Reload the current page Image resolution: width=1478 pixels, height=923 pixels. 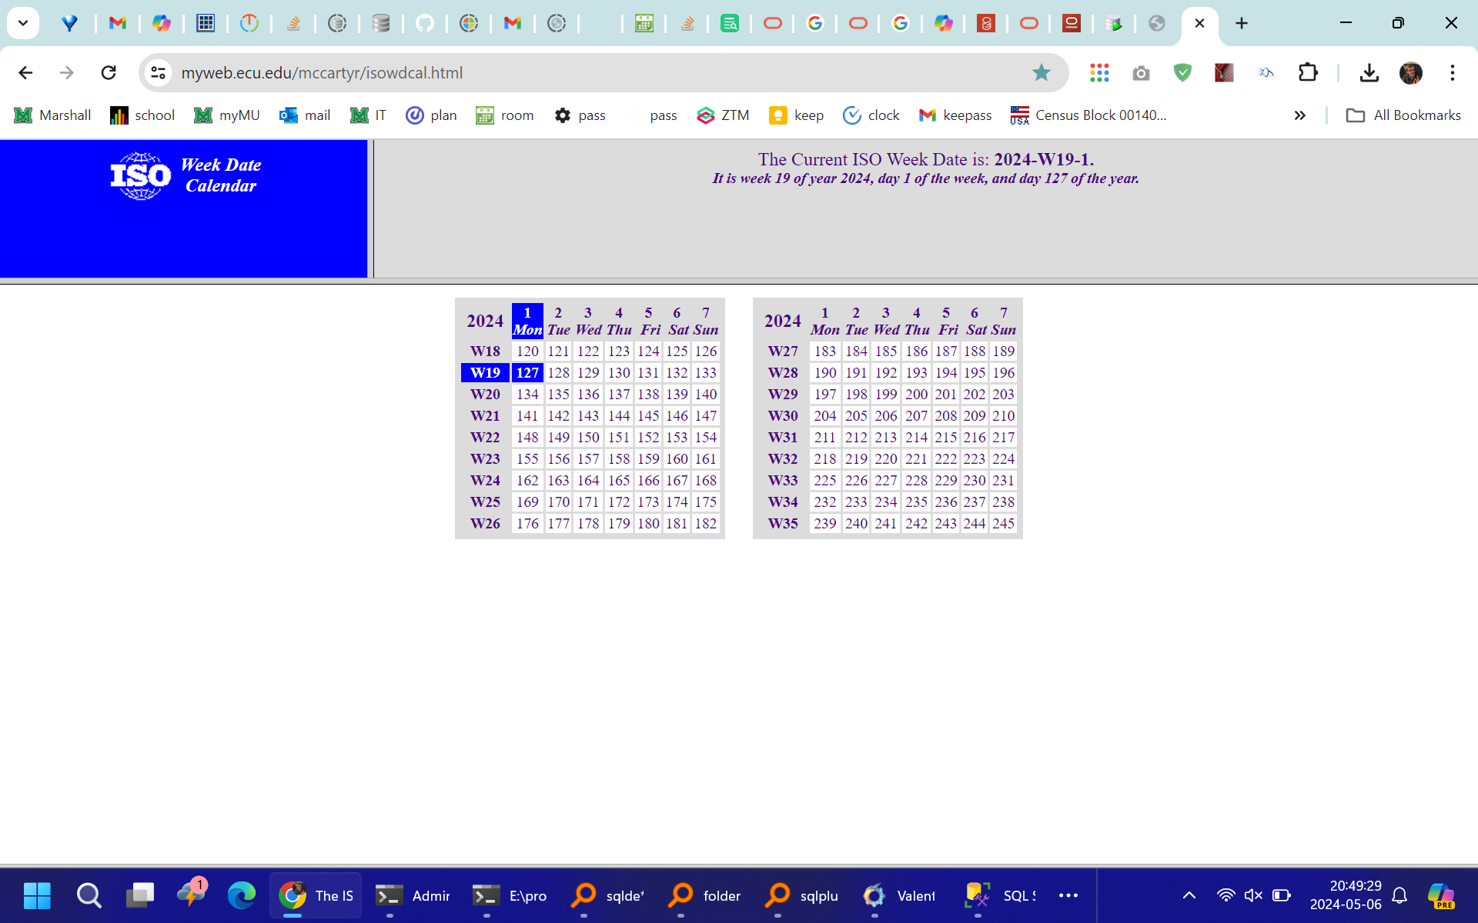point(109,72)
